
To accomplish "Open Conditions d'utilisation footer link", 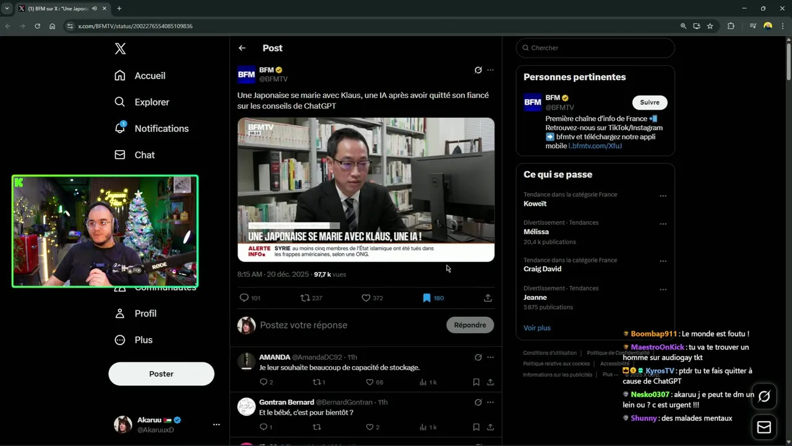I will coord(549,353).
